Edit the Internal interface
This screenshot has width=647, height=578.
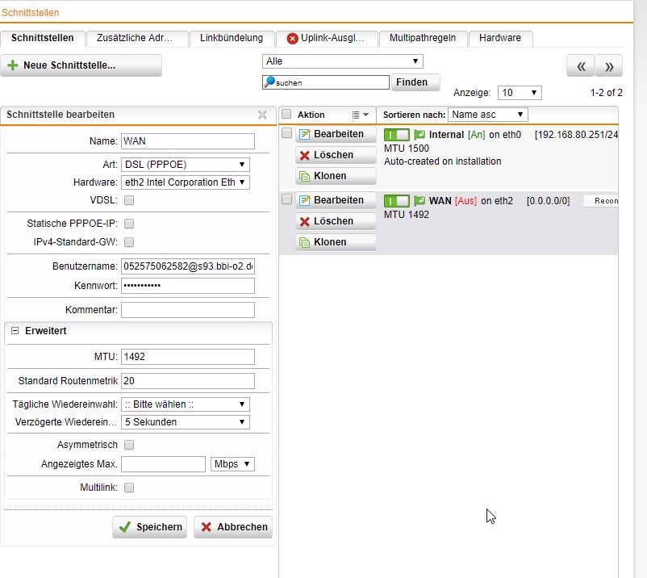click(336, 134)
